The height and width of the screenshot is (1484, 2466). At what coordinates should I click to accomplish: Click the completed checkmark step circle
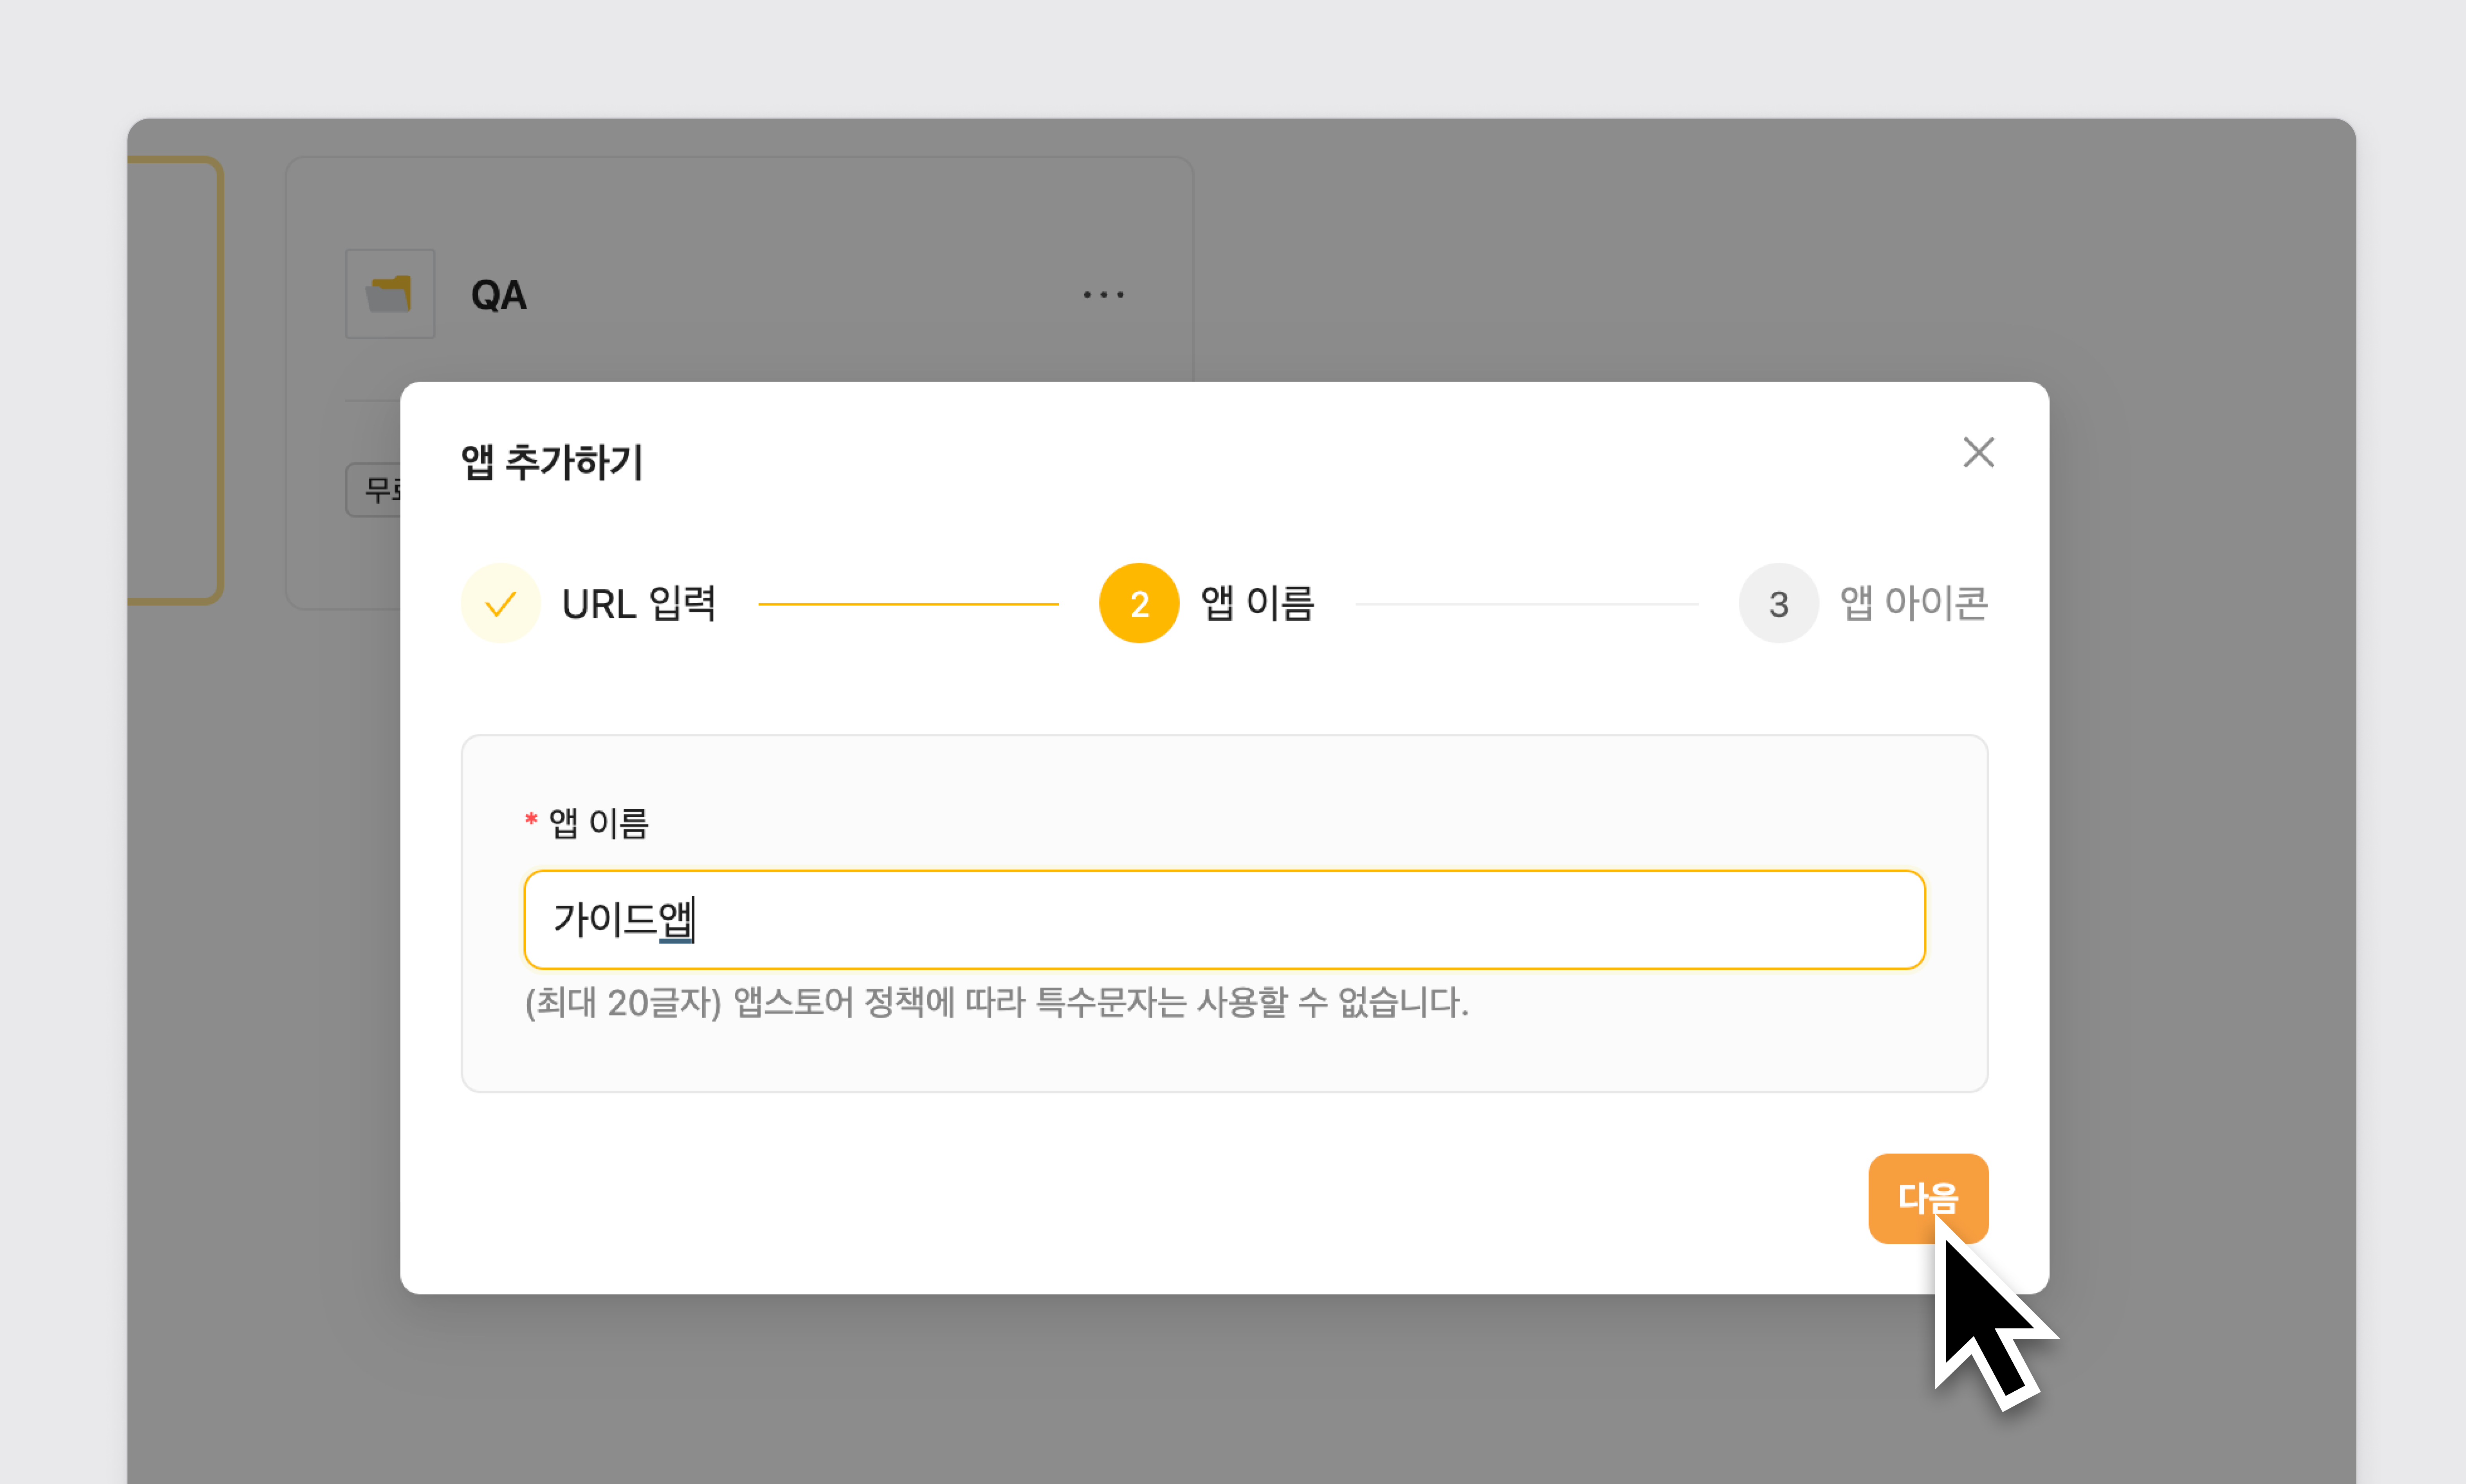pos(500,603)
